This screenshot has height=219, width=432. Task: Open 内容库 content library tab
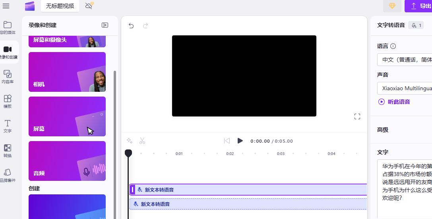coord(8,77)
